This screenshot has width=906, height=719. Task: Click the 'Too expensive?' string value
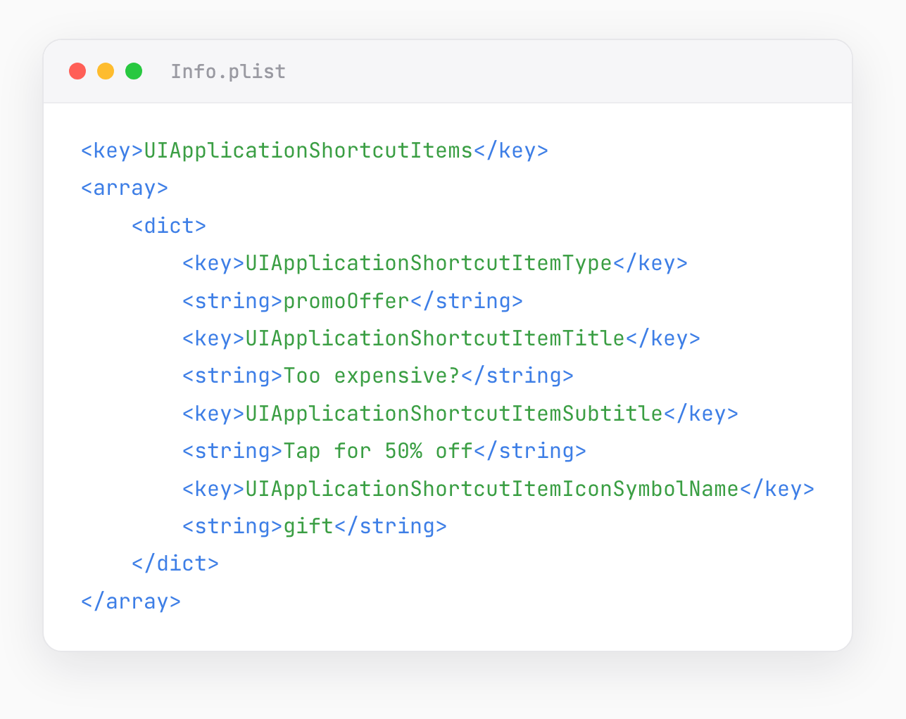(372, 376)
